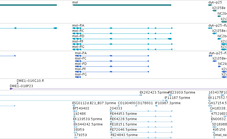Click the 204333 feature label
The image size is (227, 139).
point(116,108)
